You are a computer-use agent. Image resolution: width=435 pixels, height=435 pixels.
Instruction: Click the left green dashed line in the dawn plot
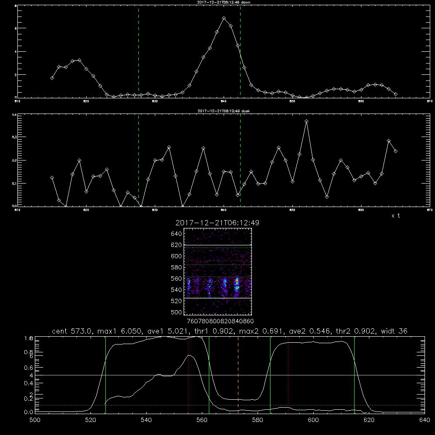[138, 51]
